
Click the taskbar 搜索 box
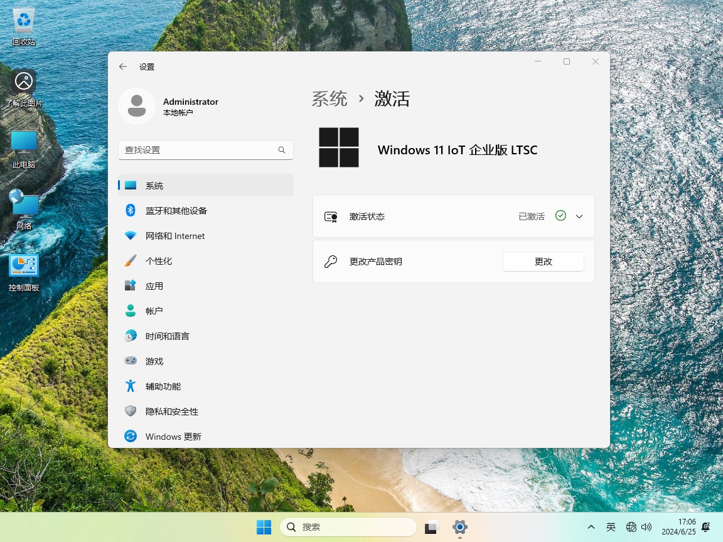(x=348, y=527)
